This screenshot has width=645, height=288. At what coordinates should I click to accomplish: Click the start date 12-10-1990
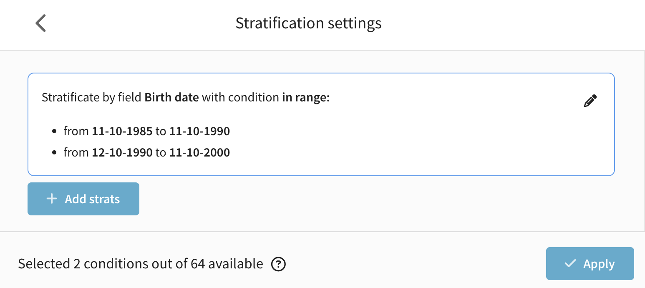[122, 152]
